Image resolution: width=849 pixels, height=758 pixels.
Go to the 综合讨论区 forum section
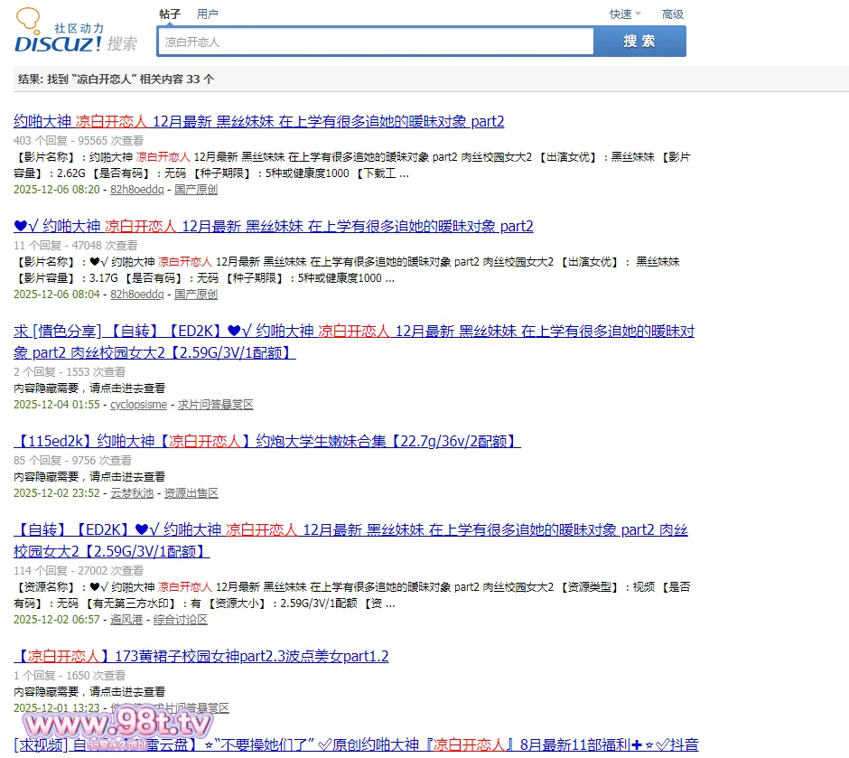(x=180, y=620)
